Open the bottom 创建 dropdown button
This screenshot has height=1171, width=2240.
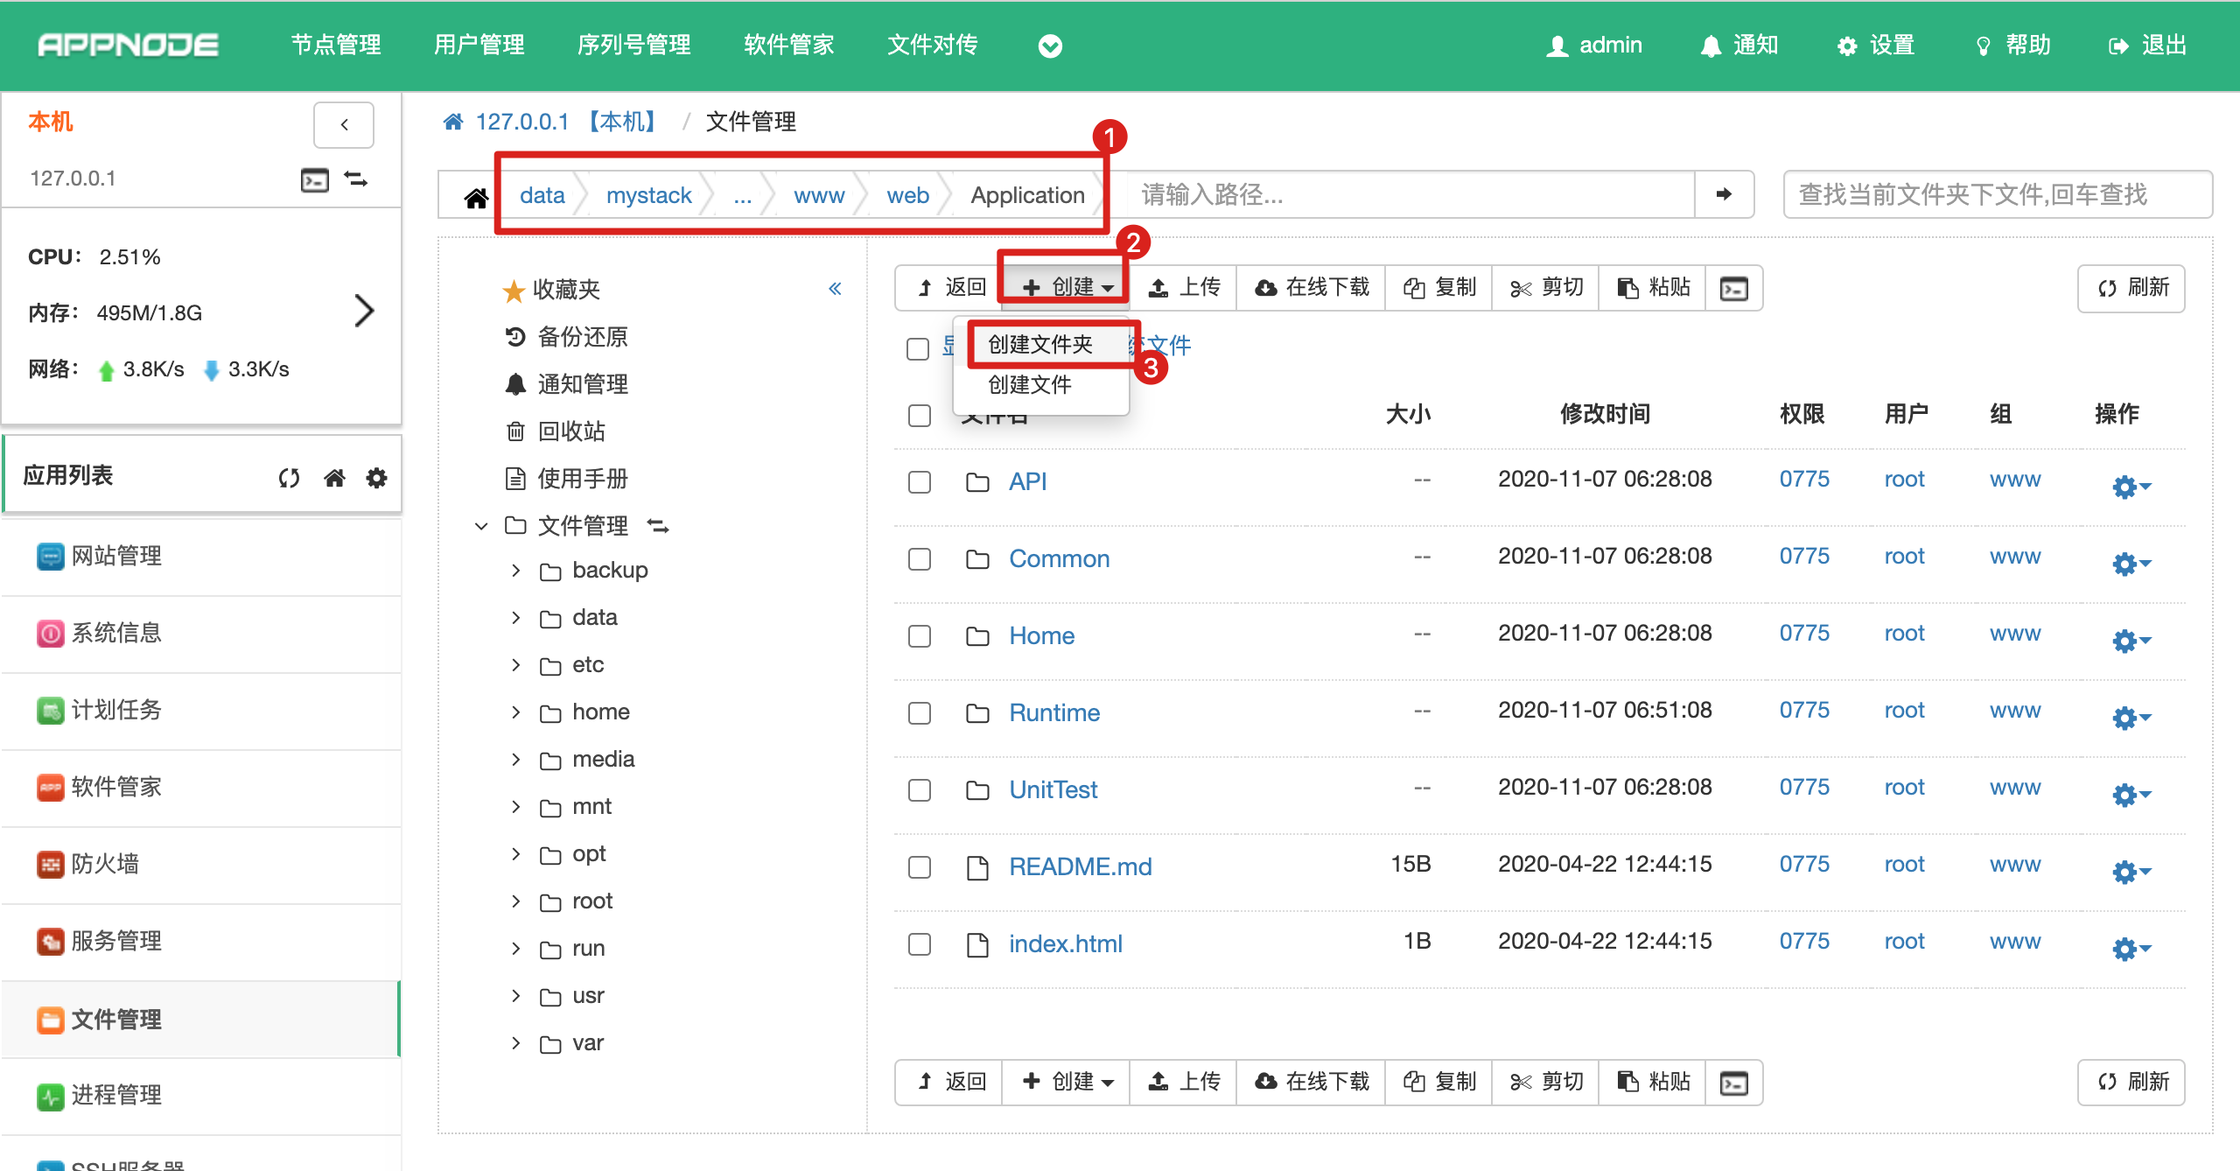[1067, 1082]
